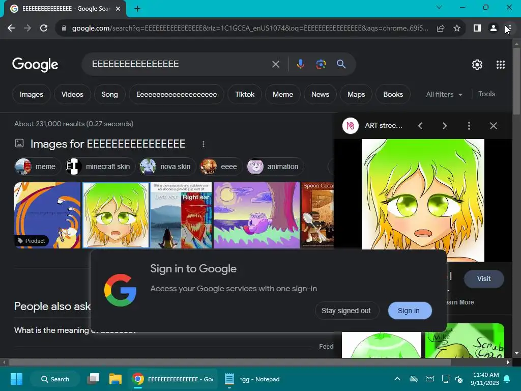Switch to News results

(320, 94)
